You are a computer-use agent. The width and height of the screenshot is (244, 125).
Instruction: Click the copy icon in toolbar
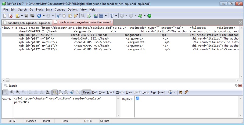pos(64,16)
